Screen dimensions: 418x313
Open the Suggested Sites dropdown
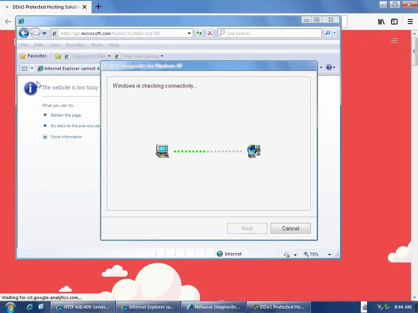pos(88,56)
